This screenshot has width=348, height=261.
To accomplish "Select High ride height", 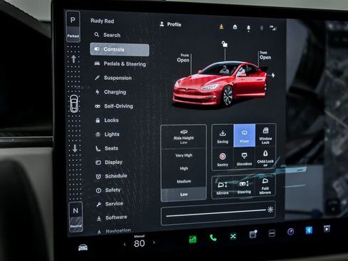I will 184,168.
